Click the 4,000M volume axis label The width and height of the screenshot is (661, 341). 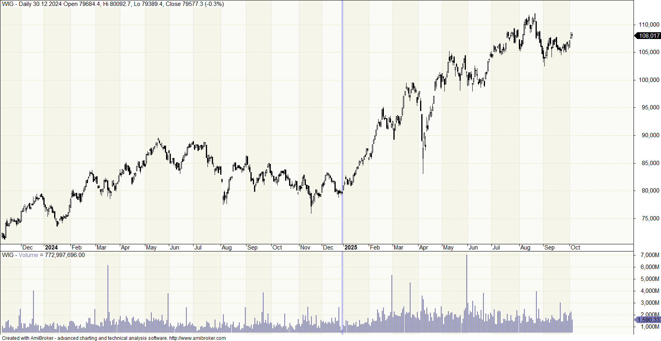click(x=649, y=291)
